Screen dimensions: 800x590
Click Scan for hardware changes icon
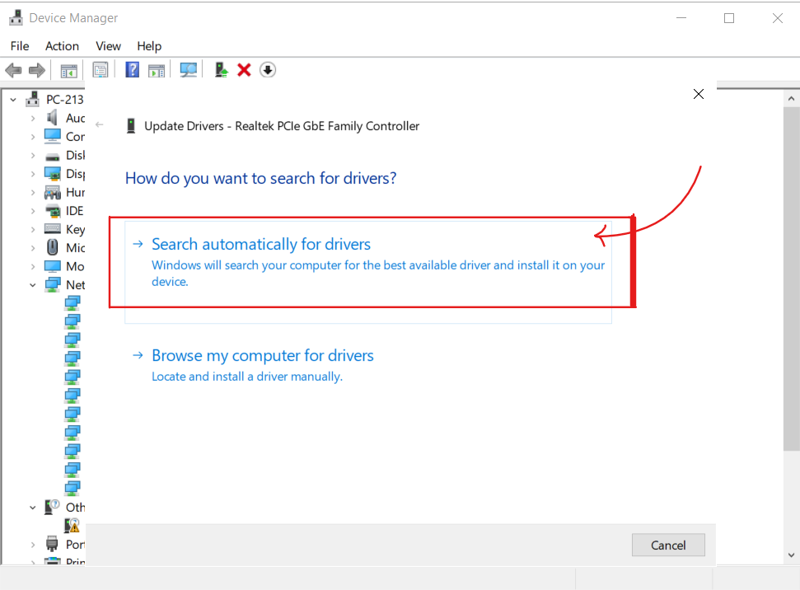[189, 70]
